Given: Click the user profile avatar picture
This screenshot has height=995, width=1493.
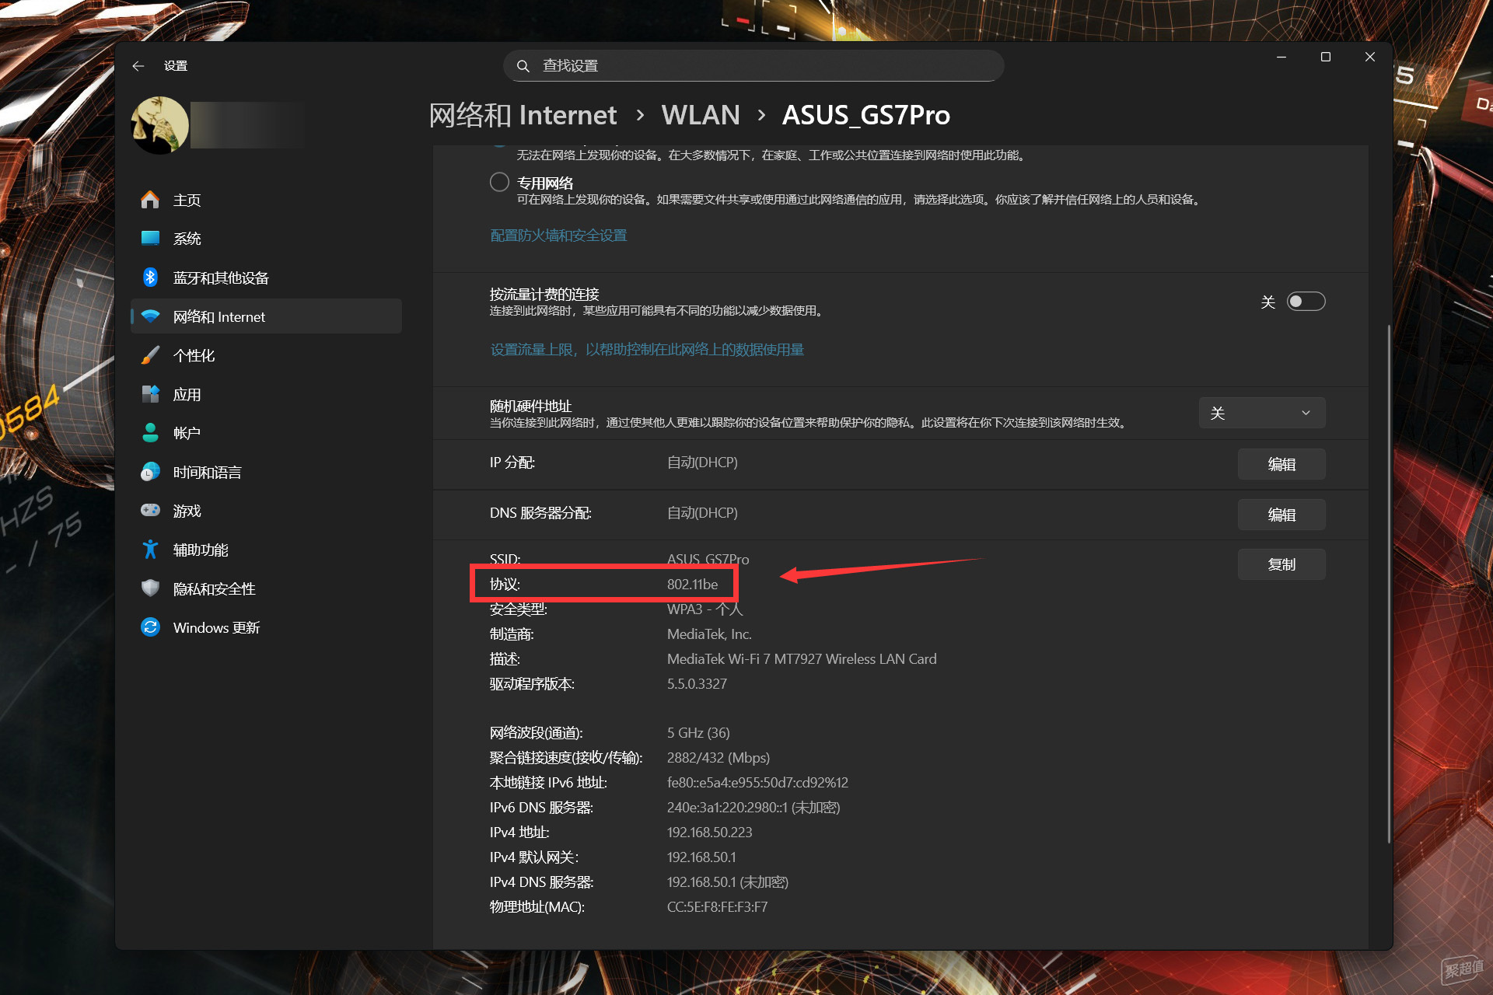Looking at the screenshot, I should (x=160, y=125).
